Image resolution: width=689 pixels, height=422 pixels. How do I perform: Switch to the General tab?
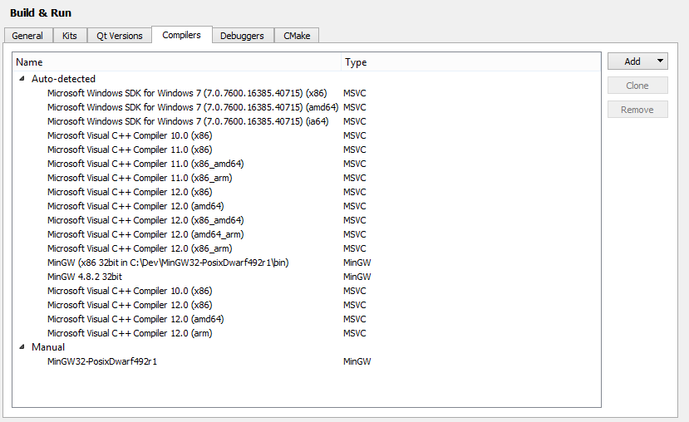point(27,36)
